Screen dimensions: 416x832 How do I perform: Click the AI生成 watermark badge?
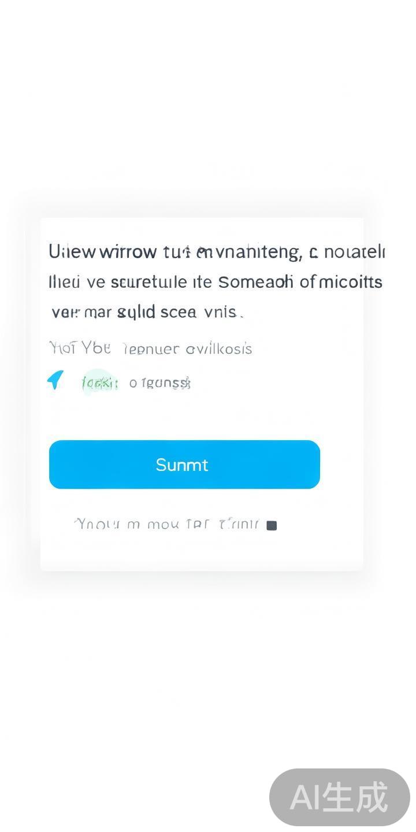point(339,797)
